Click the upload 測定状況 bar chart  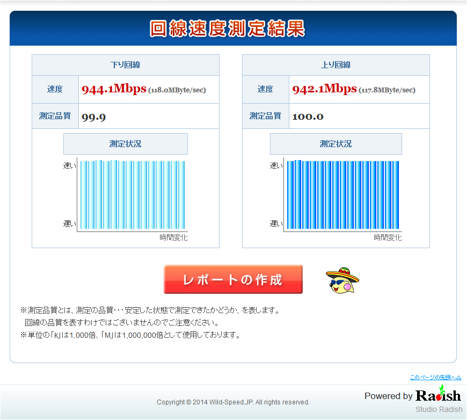coord(342,195)
